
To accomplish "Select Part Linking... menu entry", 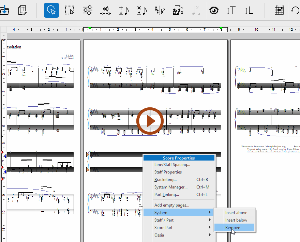I will (166, 195).
